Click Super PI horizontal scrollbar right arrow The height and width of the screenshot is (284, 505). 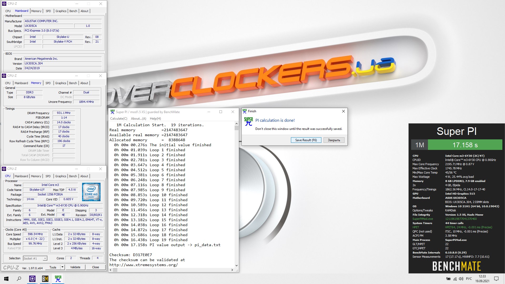[232, 270]
